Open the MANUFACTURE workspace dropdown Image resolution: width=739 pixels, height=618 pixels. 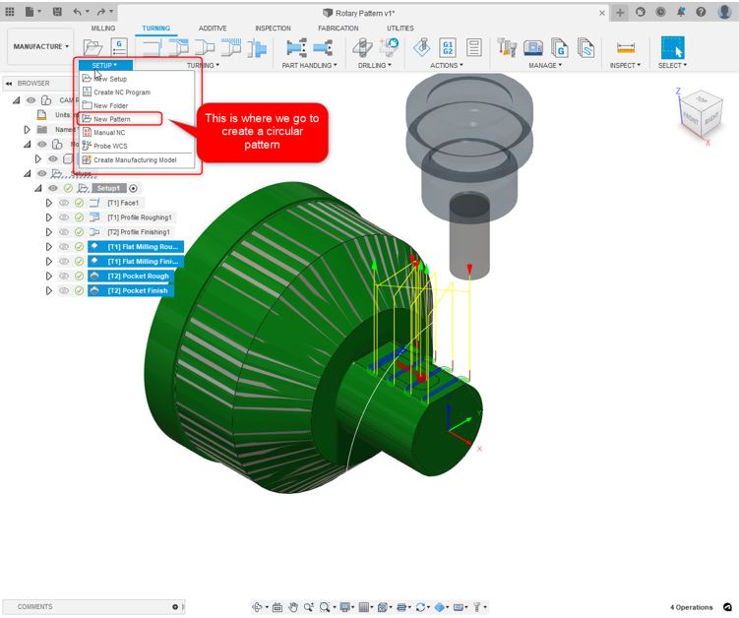coord(40,46)
